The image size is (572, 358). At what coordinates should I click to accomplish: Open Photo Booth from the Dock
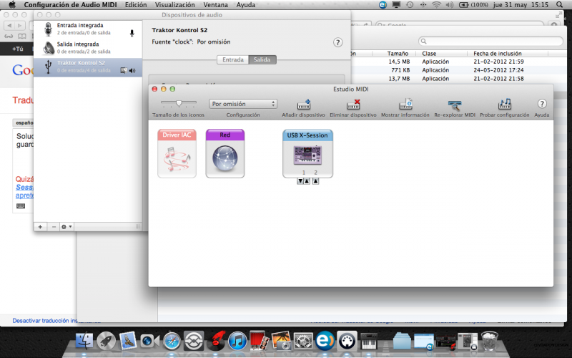(259, 341)
